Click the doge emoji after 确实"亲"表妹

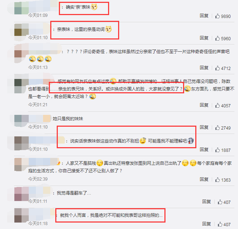tap(94, 7)
